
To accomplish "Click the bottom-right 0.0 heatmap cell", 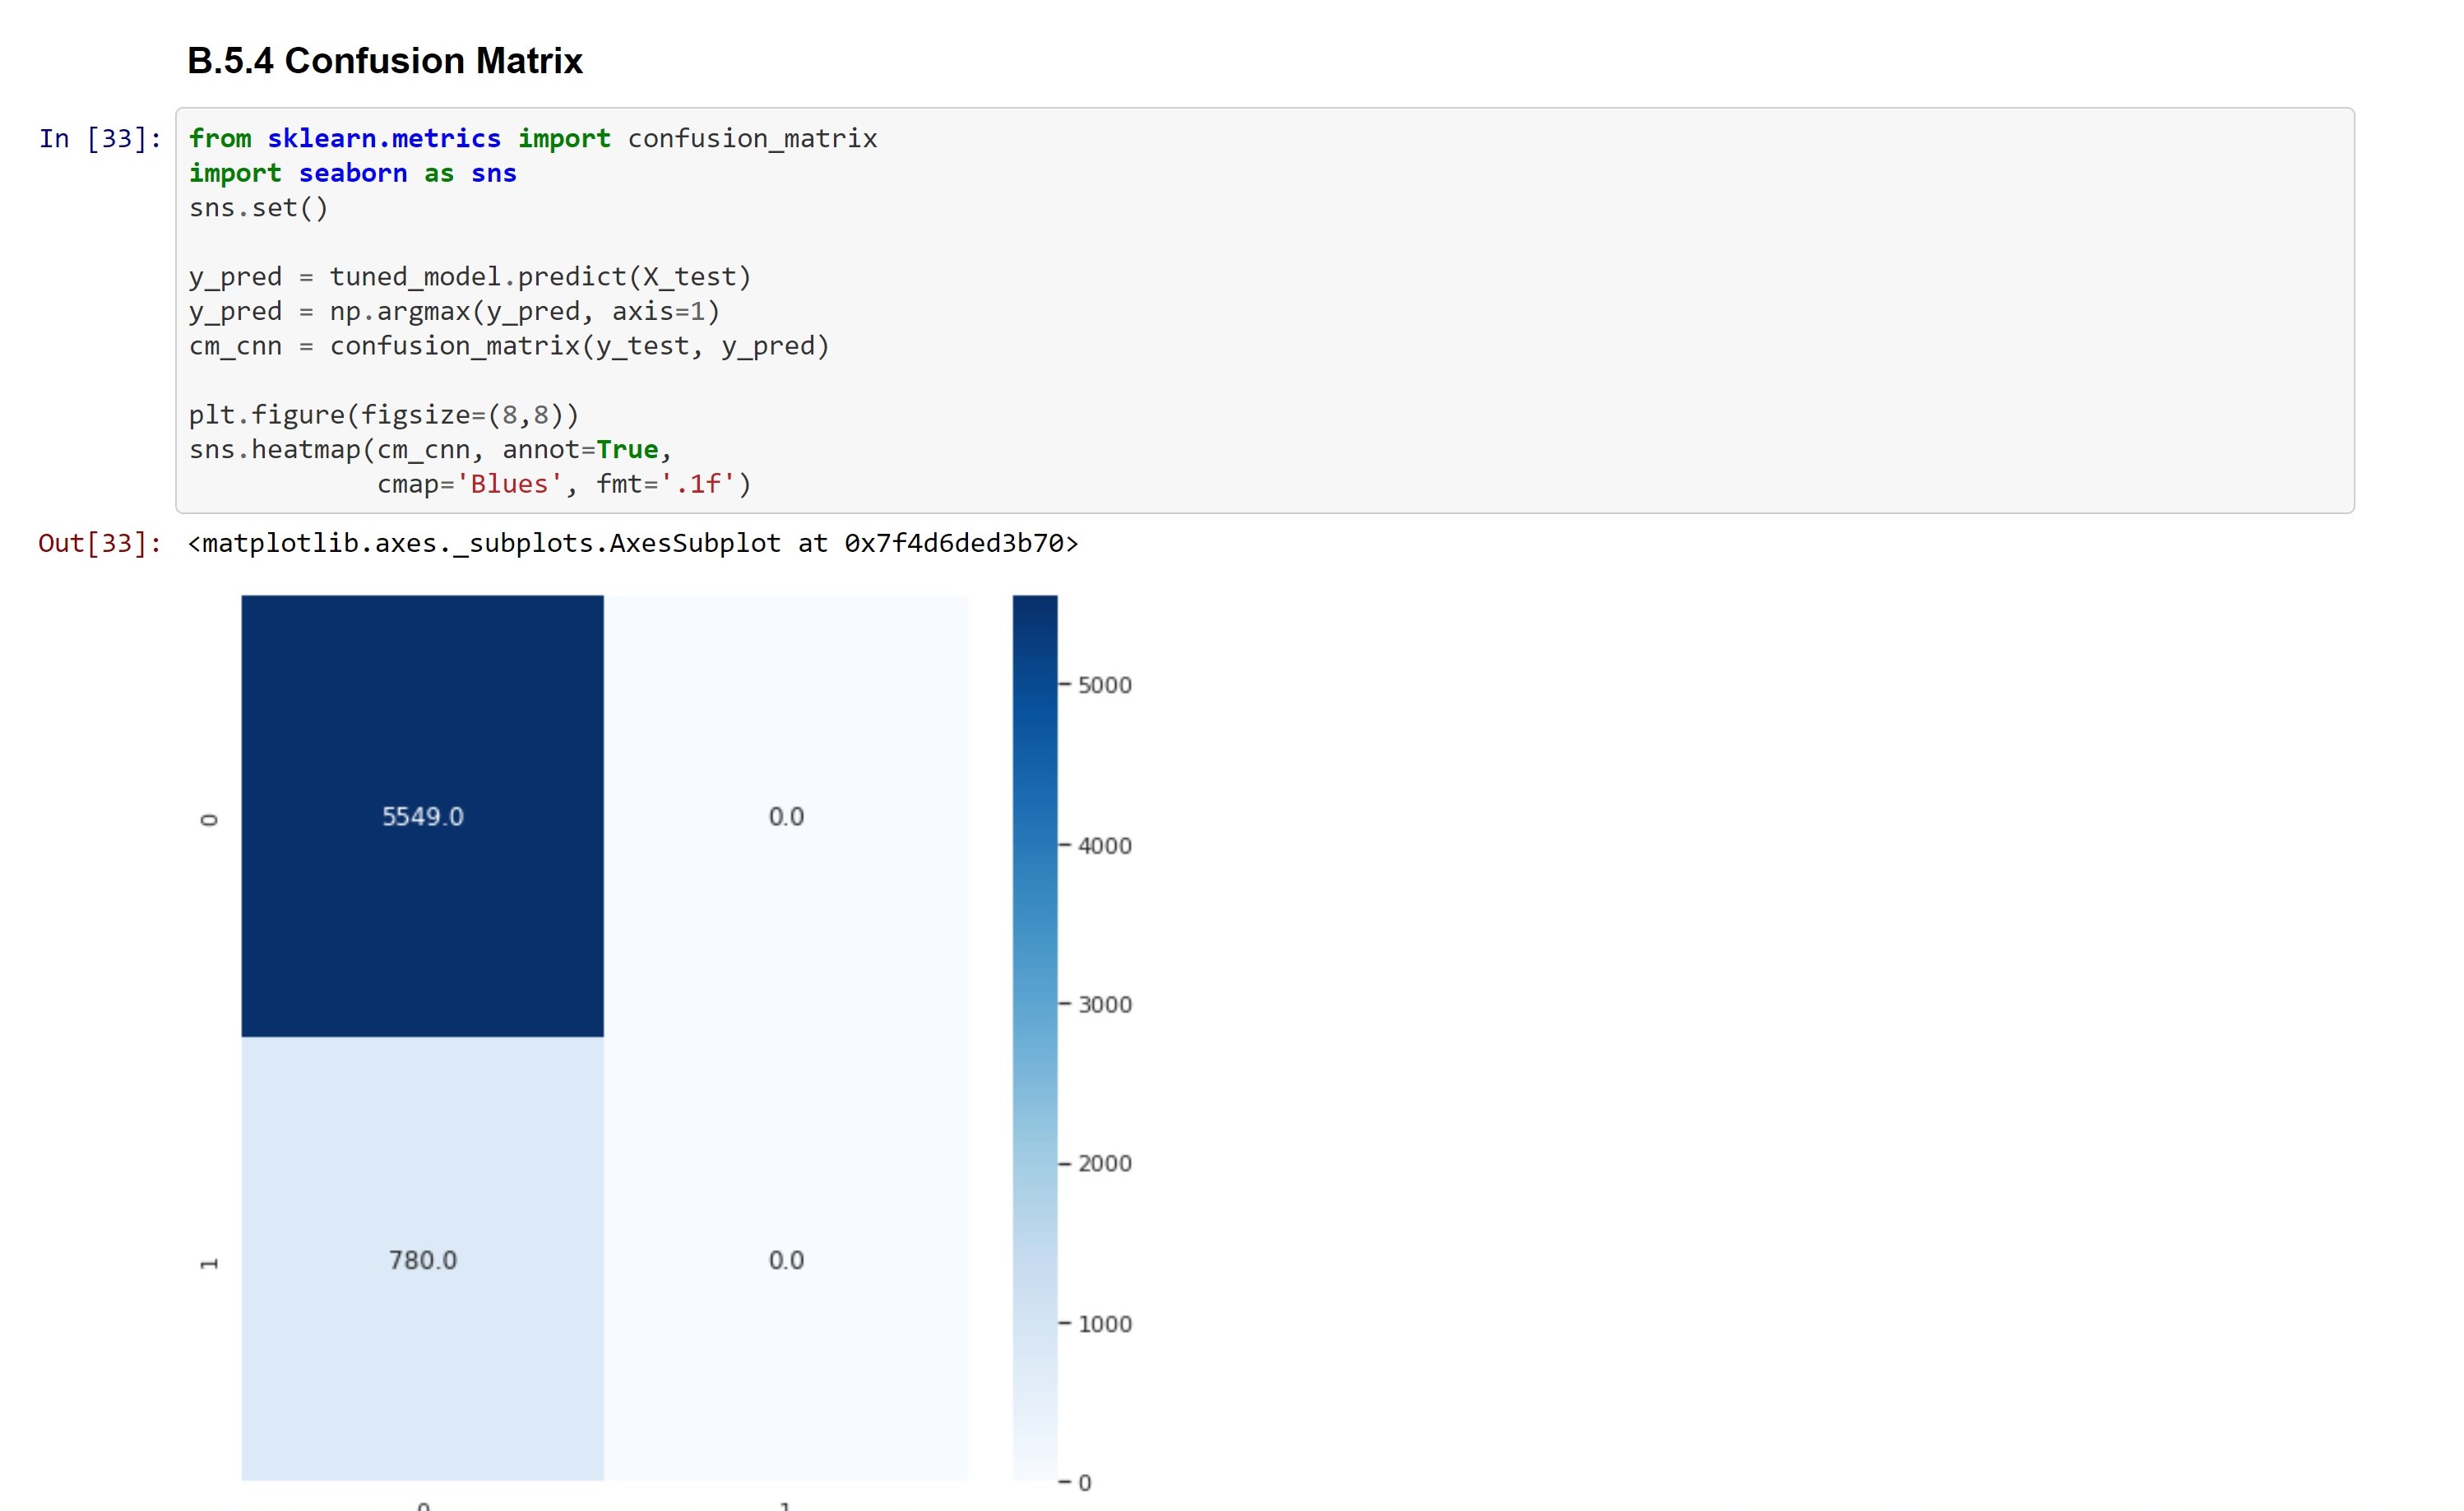I will tap(786, 1260).
